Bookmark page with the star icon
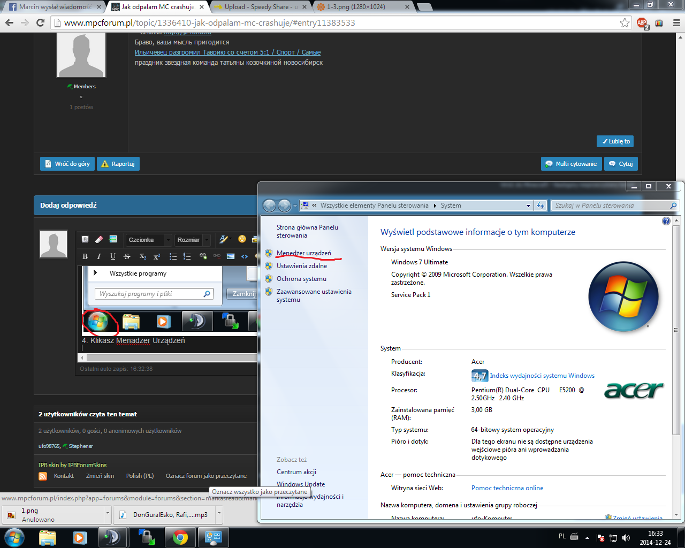The image size is (685, 548). (x=625, y=22)
